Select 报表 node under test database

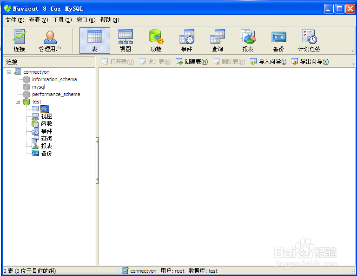[x=46, y=146]
